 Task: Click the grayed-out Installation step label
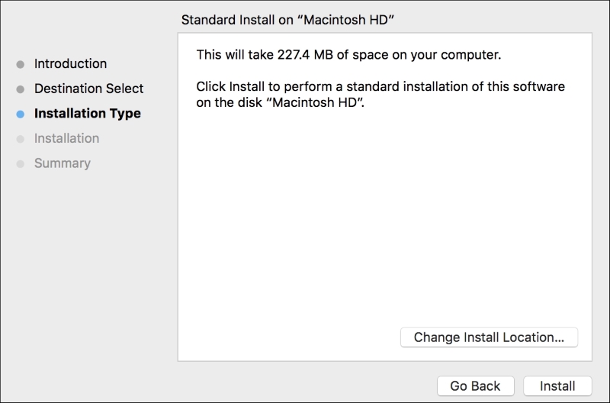coord(66,138)
